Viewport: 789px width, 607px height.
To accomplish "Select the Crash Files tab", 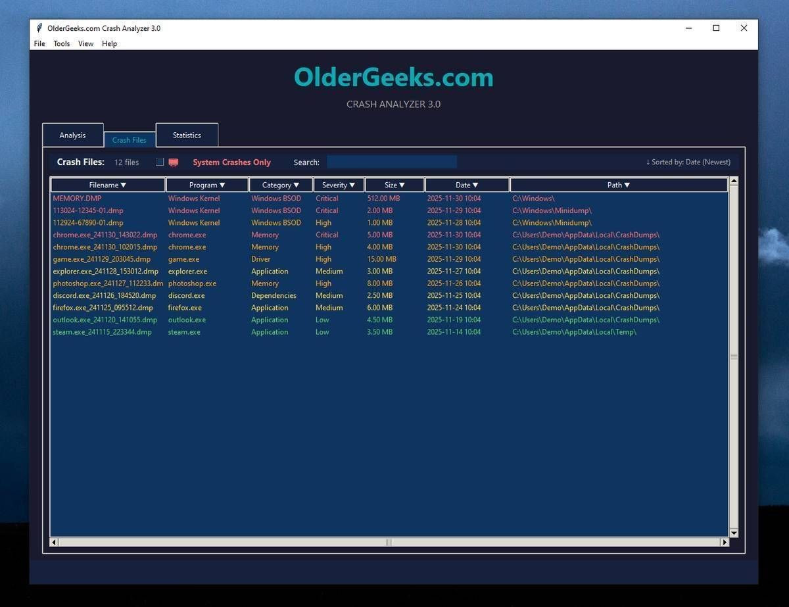I will click(x=130, y=139).
